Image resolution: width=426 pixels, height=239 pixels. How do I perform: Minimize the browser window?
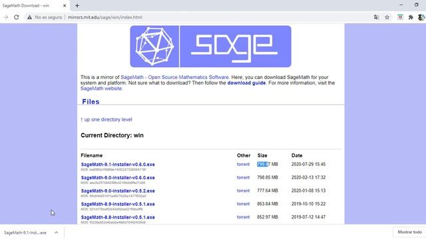[401, 5]
